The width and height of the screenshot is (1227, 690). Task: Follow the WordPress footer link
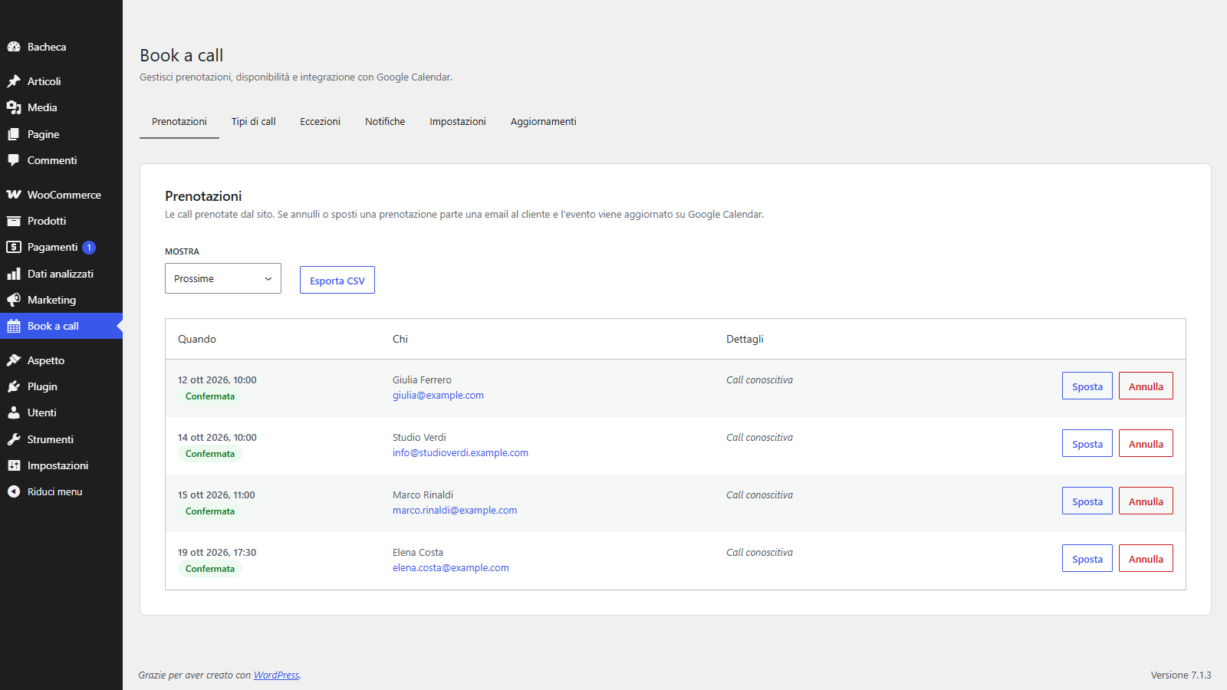(277, 675)
